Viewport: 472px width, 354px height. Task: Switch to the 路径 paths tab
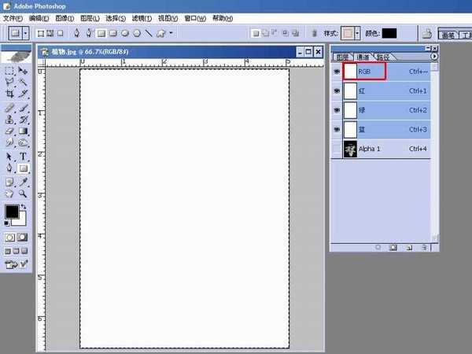pos(383,57)
